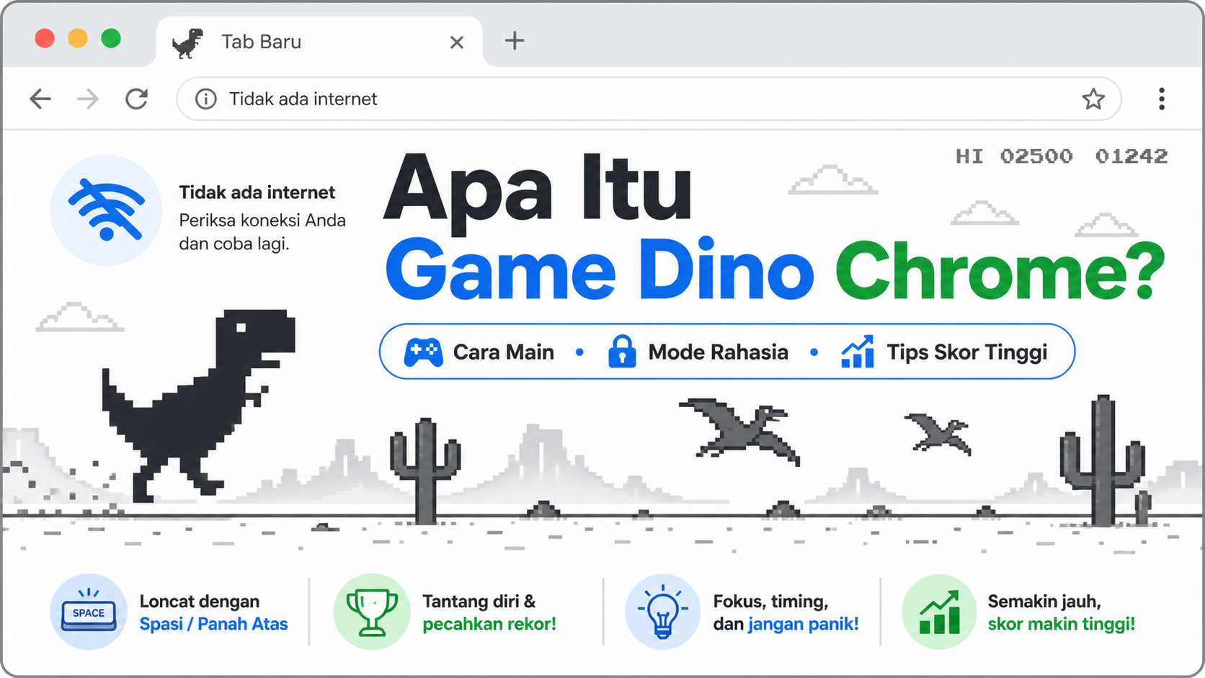Select Mode Rahasia label
Viewport: 1205px width, 678px height.
click(x=718, y=352)
